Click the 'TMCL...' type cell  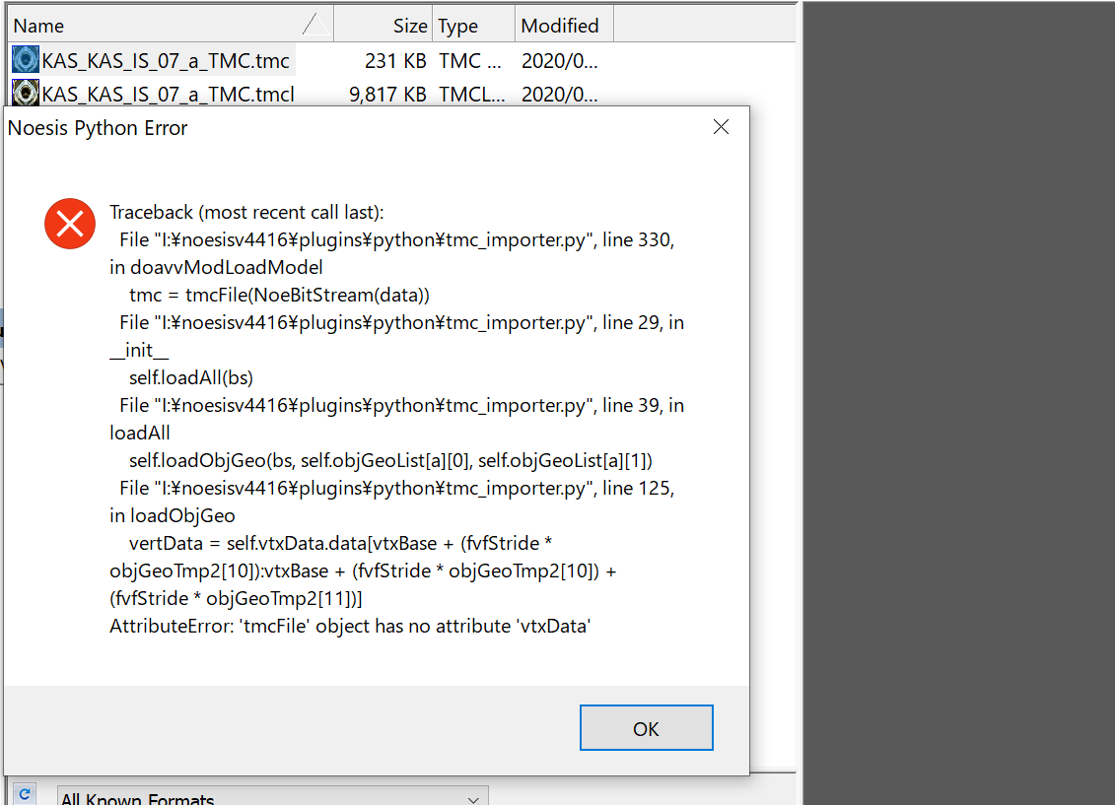coord(472,95)
